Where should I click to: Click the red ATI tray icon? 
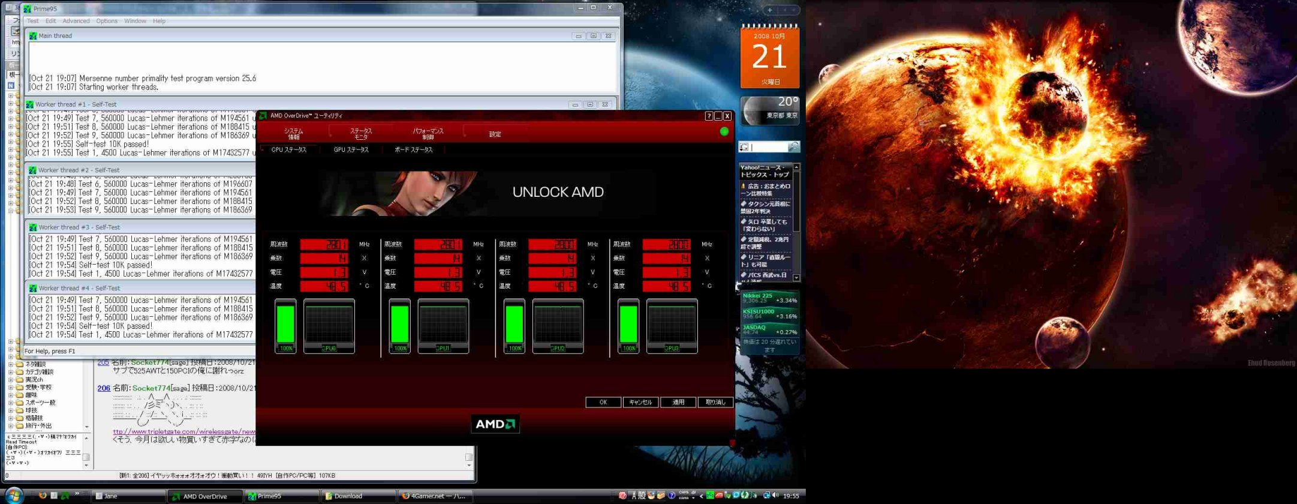(x=719, y=496)
